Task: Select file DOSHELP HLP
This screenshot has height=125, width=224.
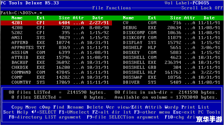Action: click(x=172, y=47)
